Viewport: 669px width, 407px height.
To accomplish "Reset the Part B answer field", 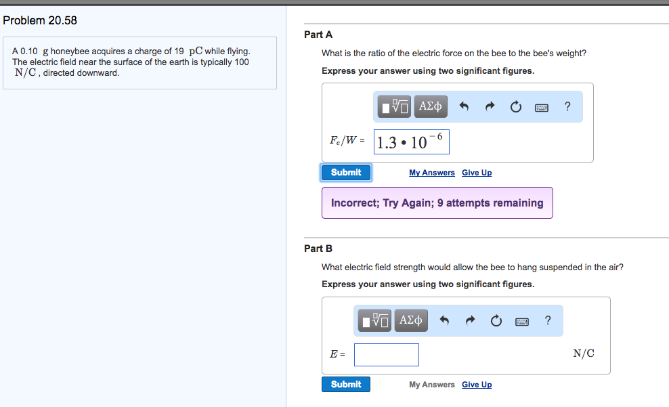I will click(x=496, y=320).
